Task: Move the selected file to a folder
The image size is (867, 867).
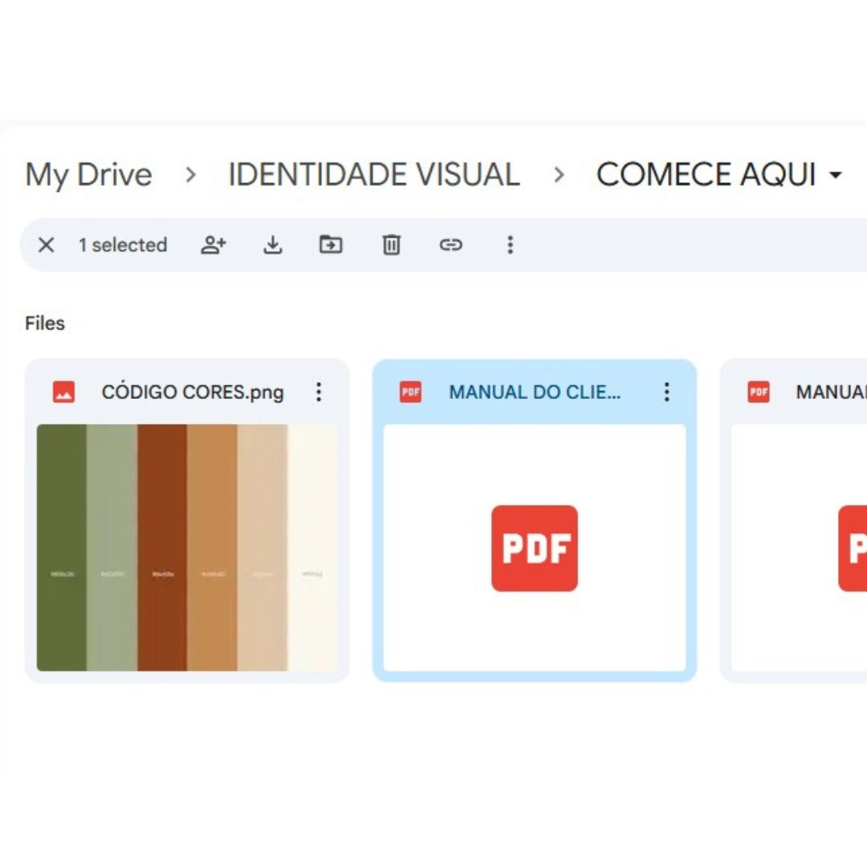Action: (x=331, y=244)
